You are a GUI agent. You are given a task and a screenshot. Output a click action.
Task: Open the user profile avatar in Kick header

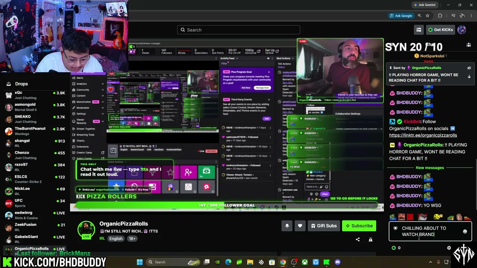[462, 30]
